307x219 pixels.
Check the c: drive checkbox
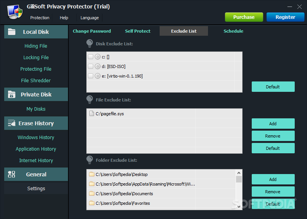91,56
